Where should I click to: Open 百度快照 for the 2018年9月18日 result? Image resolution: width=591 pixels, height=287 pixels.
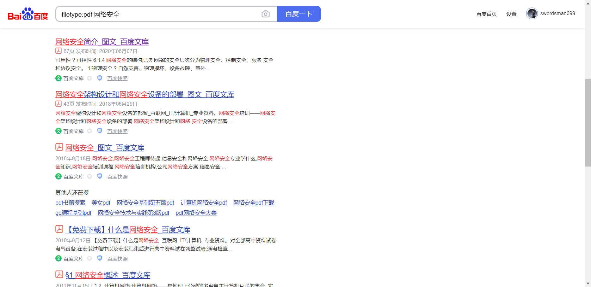point(117,177)
